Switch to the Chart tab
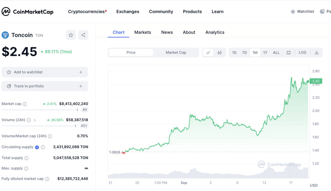 coord(119,32)
